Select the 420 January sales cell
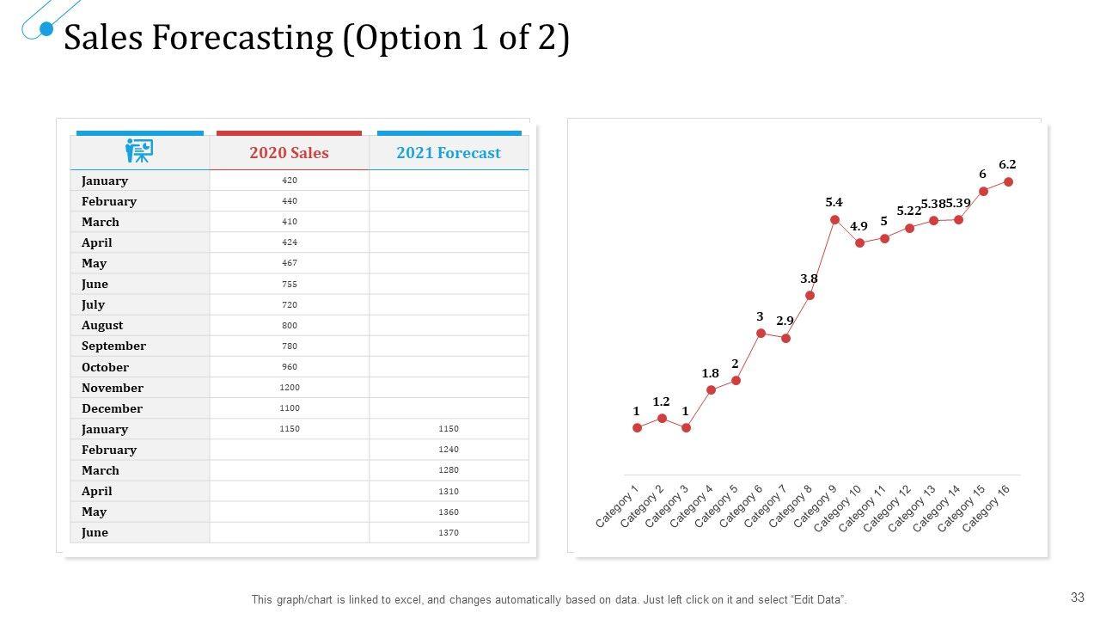This screenshot has width=1100, height=619. pos(289,181)
